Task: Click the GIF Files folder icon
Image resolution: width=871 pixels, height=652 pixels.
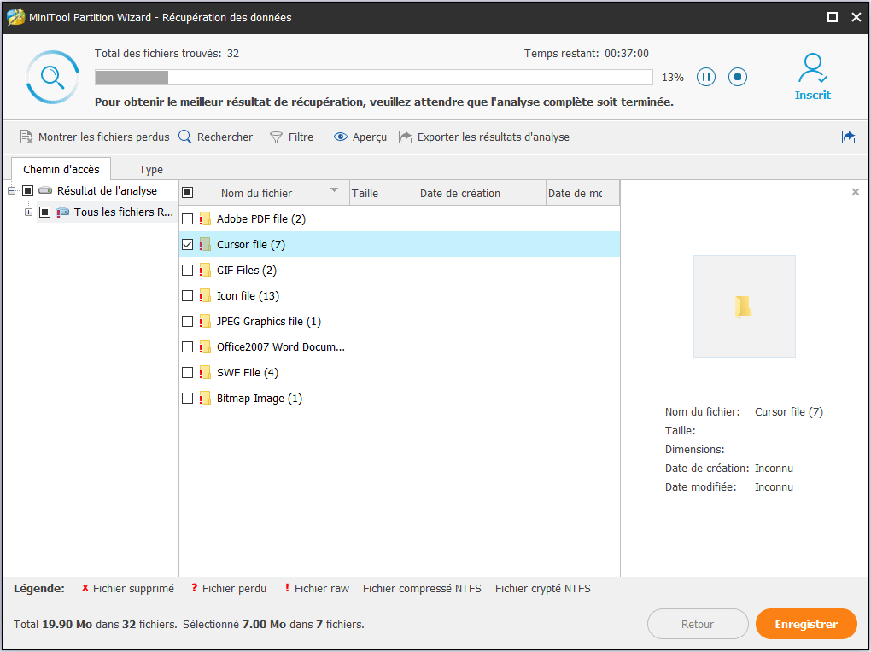Action: [x=205, y=270]
